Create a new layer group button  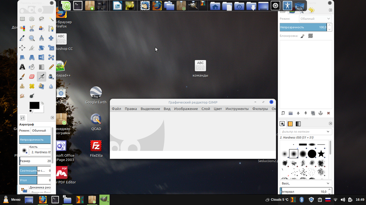pos(291,113)
